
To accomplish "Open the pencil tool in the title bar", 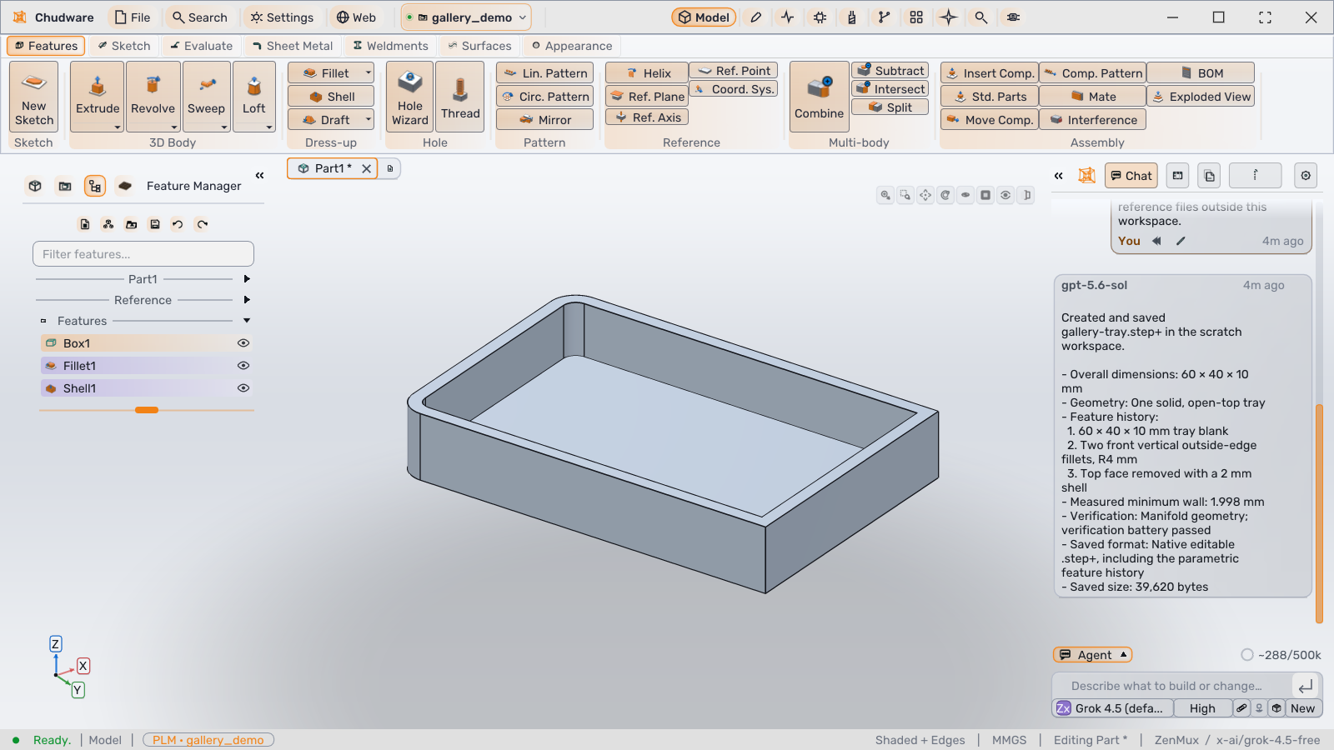I will pyautogui.click(x=755, y=17).
